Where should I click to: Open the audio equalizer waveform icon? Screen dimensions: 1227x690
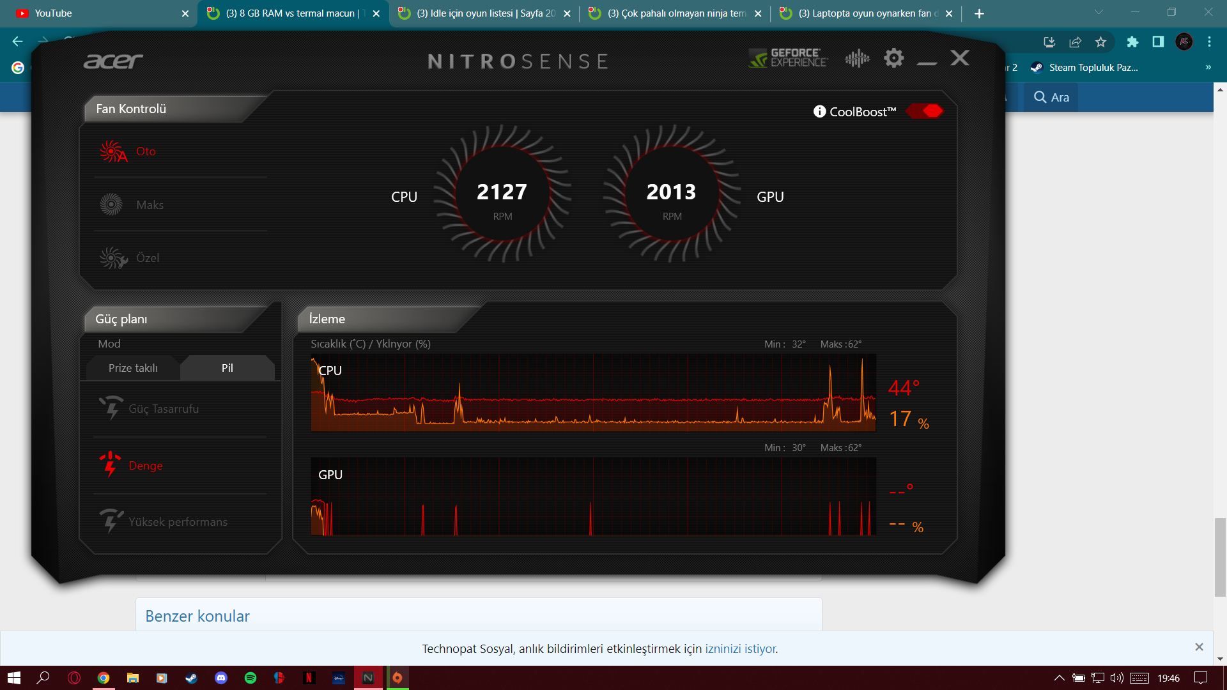[x=857, y=59]
